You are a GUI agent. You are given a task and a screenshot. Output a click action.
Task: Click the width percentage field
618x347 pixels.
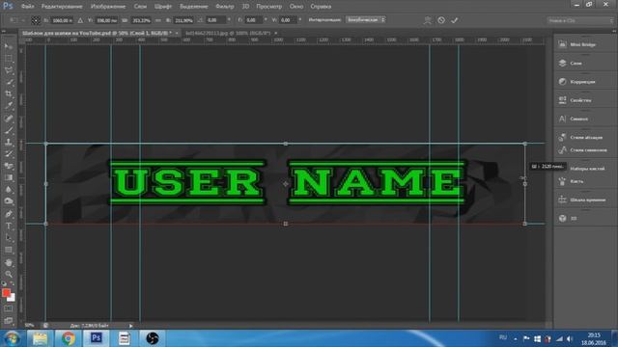pos(141,20)
